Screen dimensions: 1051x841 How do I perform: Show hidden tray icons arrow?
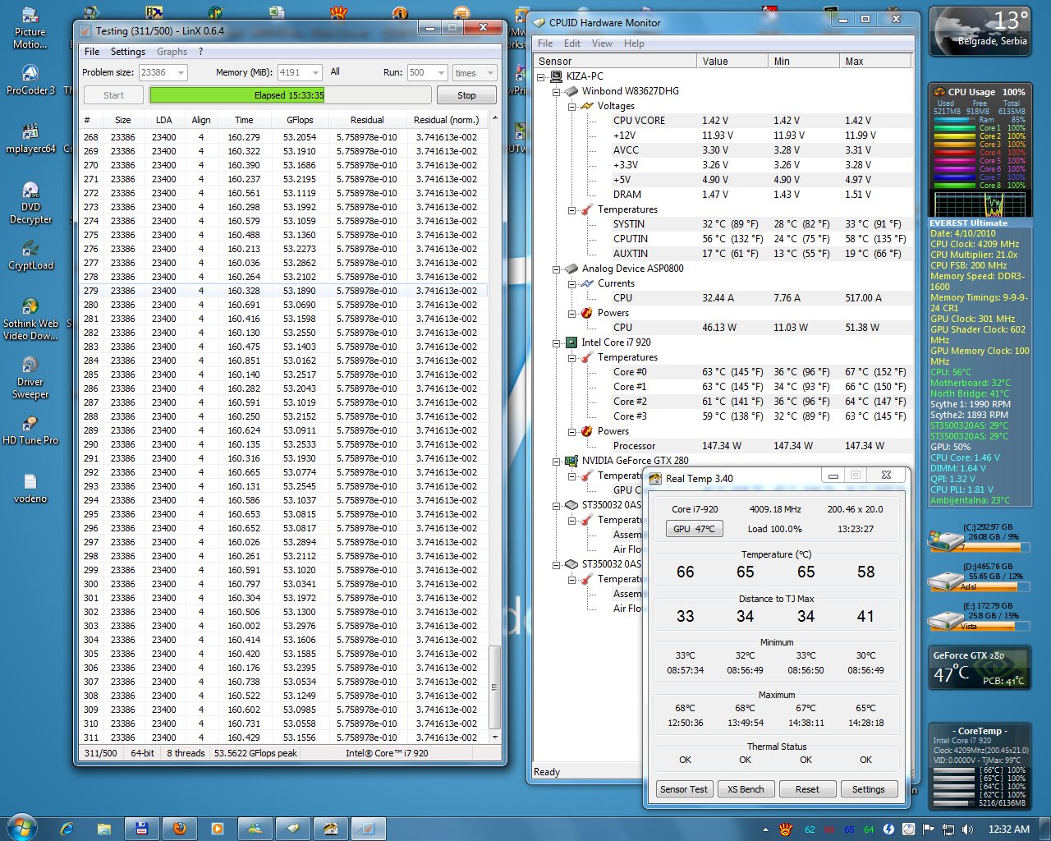765,830
